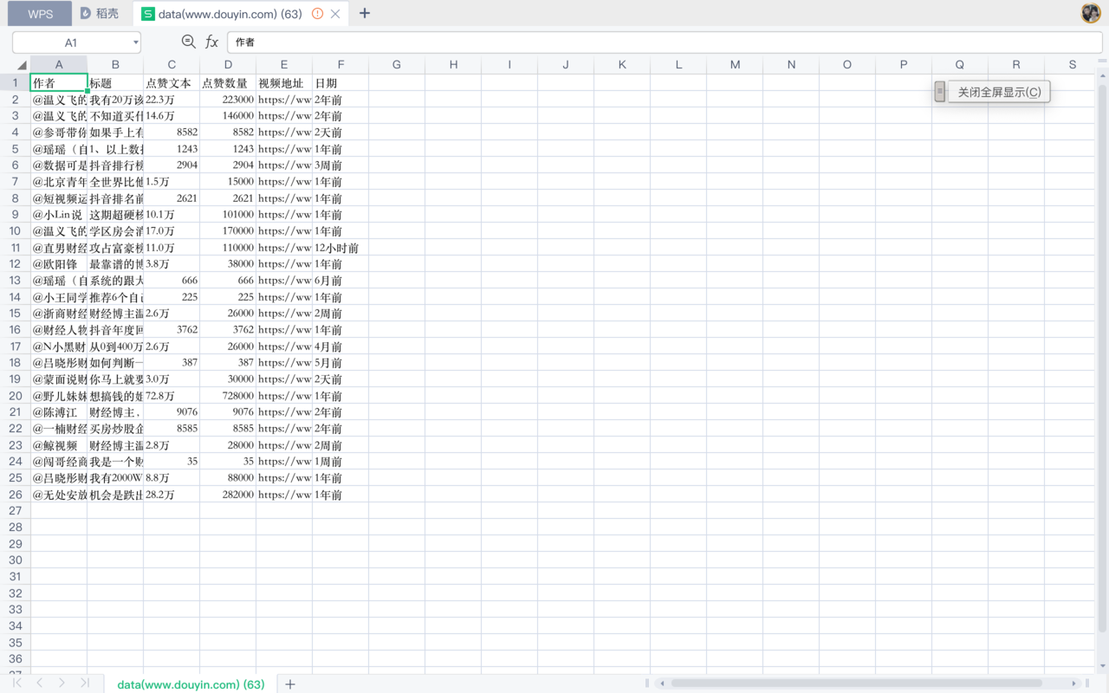Go to the next sheet with the arrow
The width and height of the screenshot is (1109, 693).
(62, 683)
